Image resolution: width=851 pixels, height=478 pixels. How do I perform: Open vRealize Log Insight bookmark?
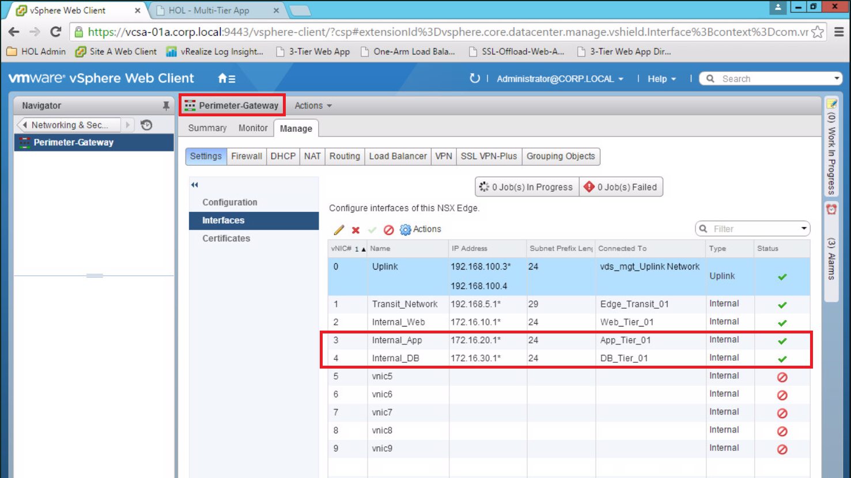(215, 51)
